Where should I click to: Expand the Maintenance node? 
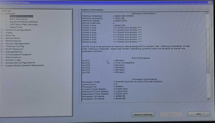(x=2, y=57)
